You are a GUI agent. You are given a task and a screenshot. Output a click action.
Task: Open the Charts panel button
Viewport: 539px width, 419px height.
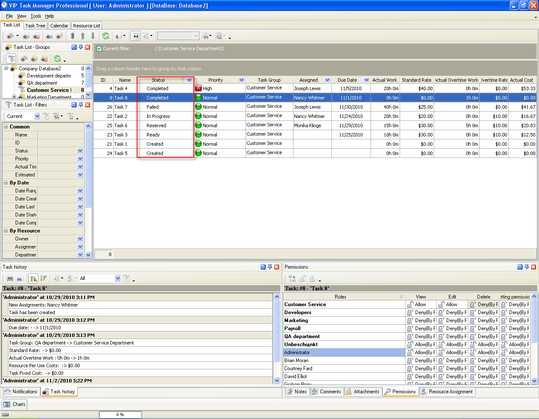tap(15, 404)
